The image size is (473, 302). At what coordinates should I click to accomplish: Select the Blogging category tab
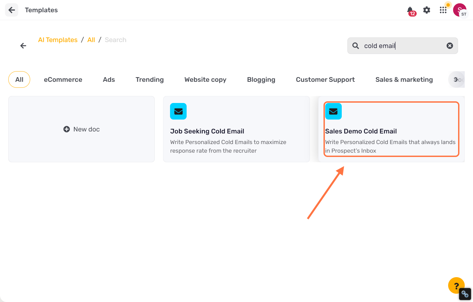[x=261, y=79]
